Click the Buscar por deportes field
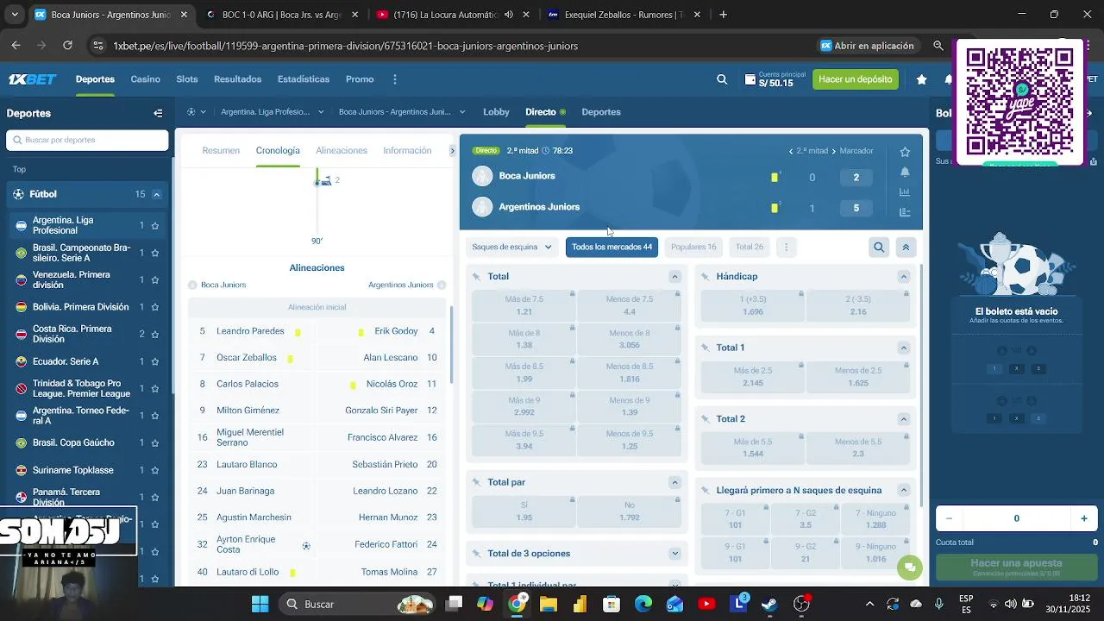Screen dimensions: 1104x621 (x=87, y=141)
